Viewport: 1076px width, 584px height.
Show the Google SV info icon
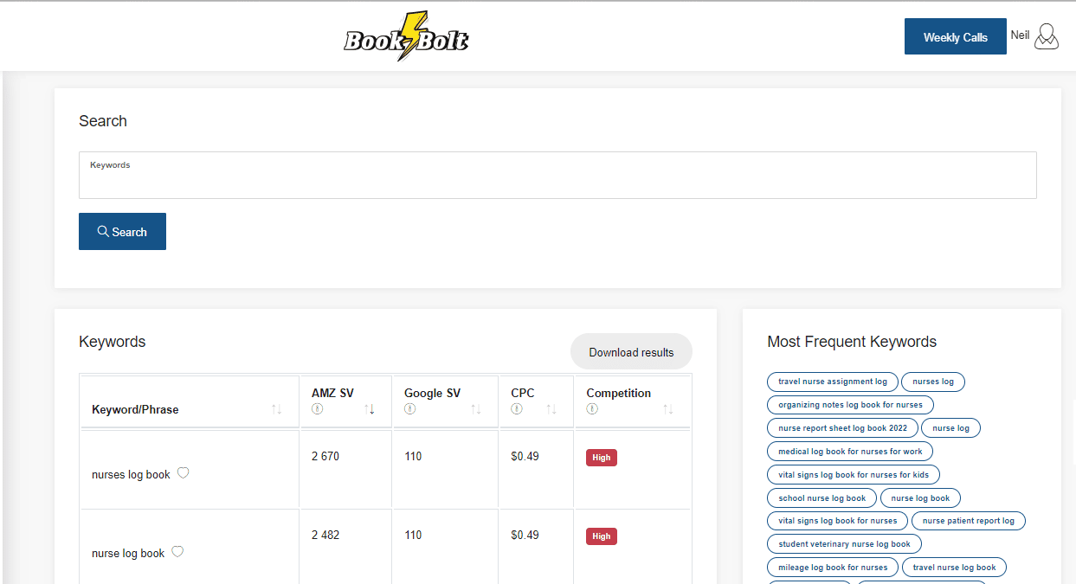click(409, 409)
